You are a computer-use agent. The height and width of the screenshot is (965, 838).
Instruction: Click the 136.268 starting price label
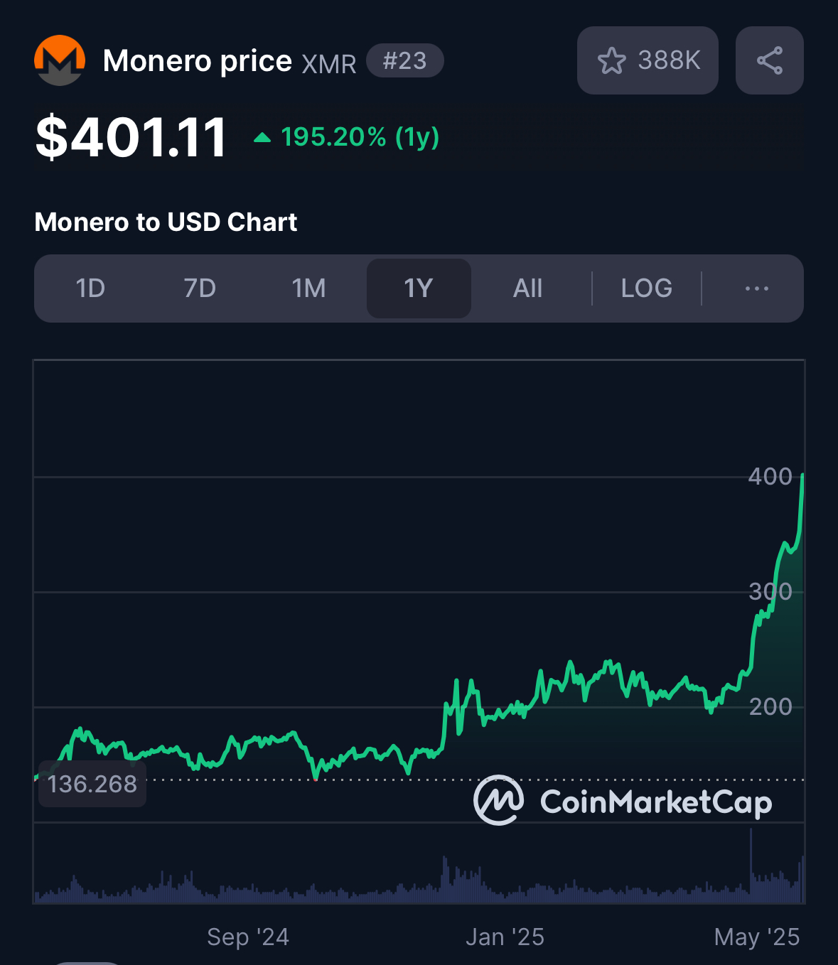pos(92,784)
